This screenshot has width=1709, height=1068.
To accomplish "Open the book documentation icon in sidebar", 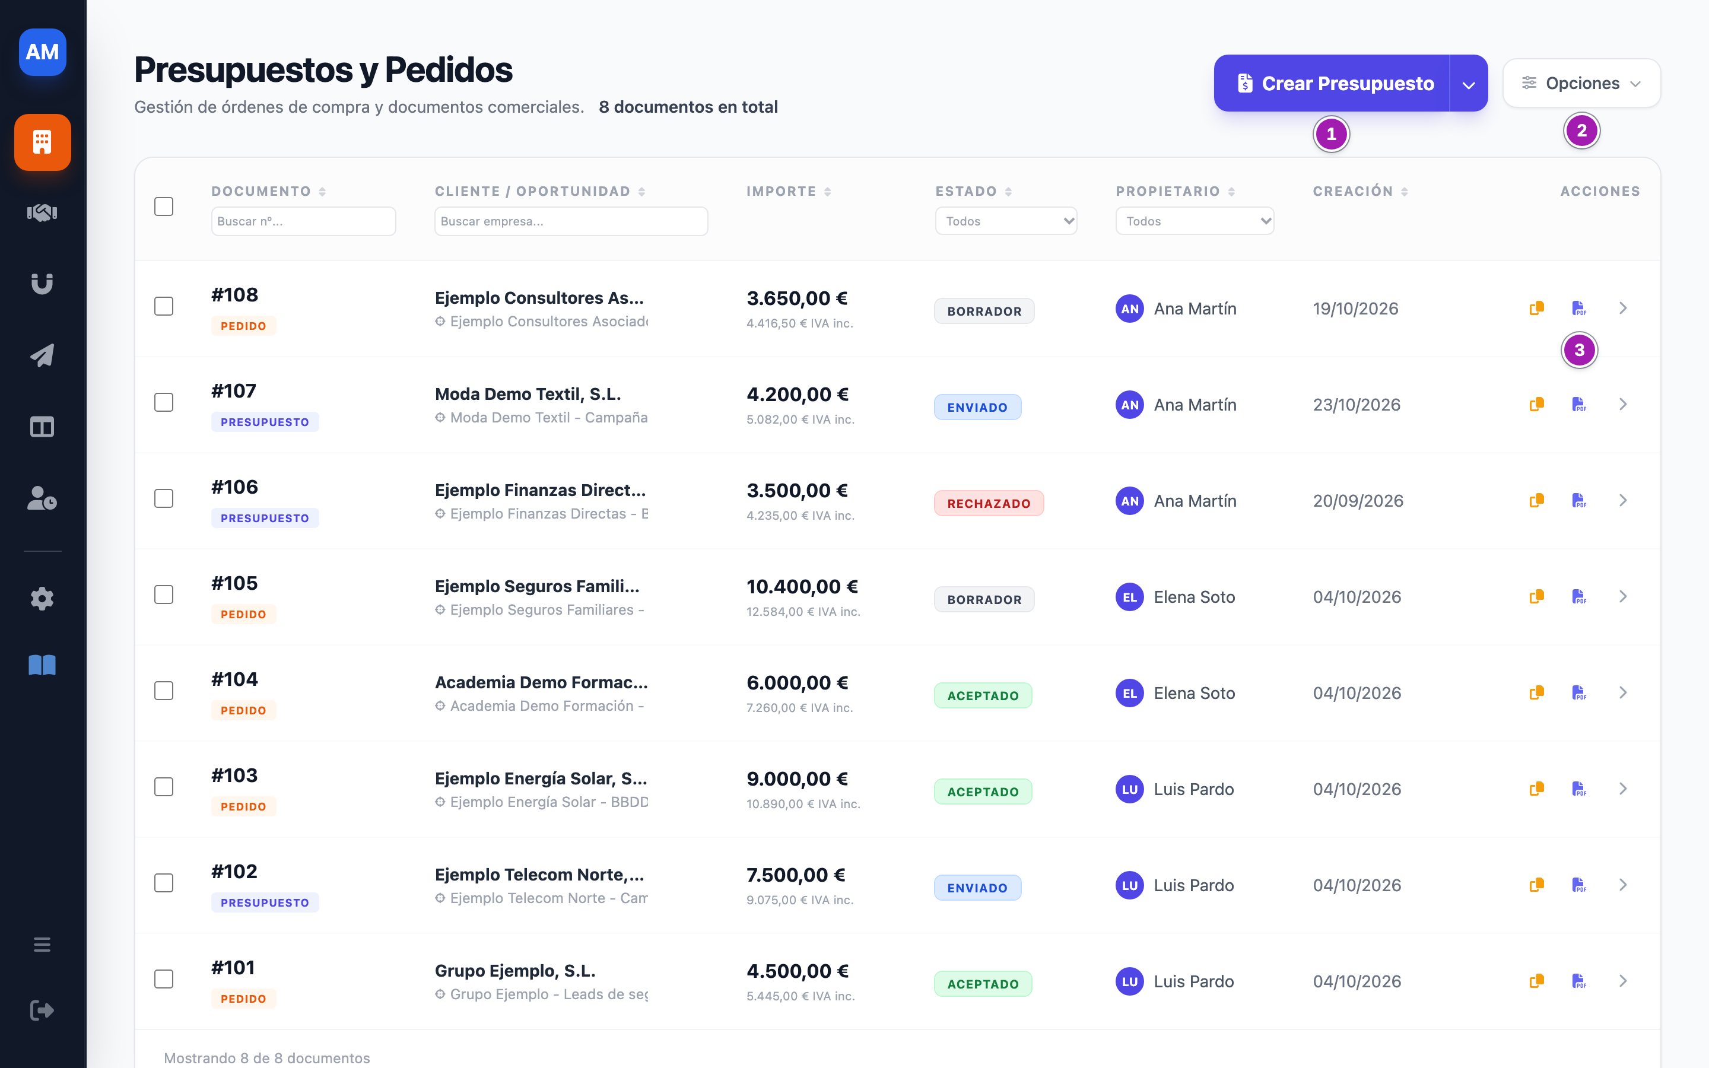I will (42, 665).
